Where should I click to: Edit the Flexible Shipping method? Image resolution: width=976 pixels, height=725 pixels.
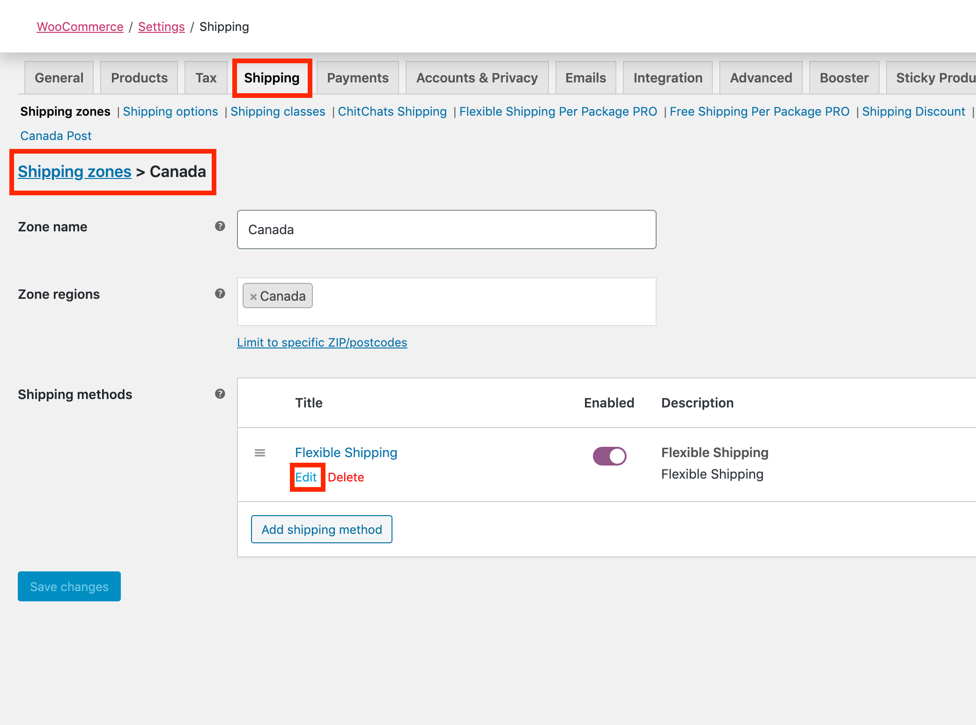(x=306, y=477)
